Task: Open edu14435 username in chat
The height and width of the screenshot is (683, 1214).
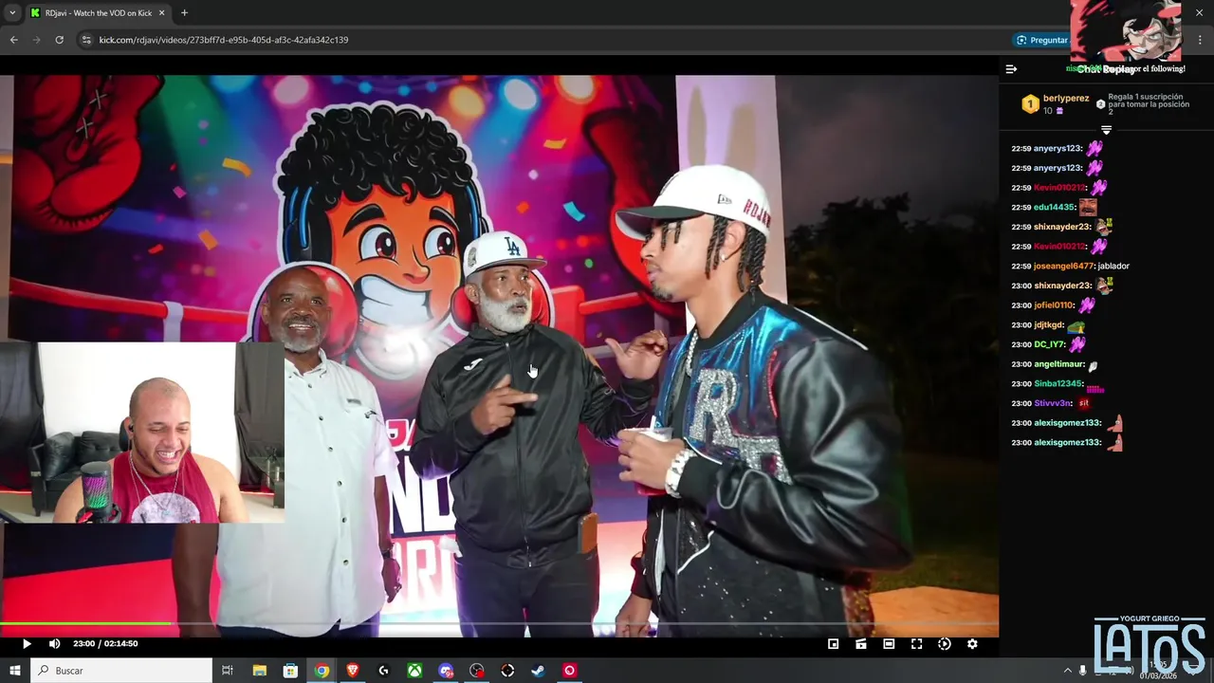Action: (1054, 208)
